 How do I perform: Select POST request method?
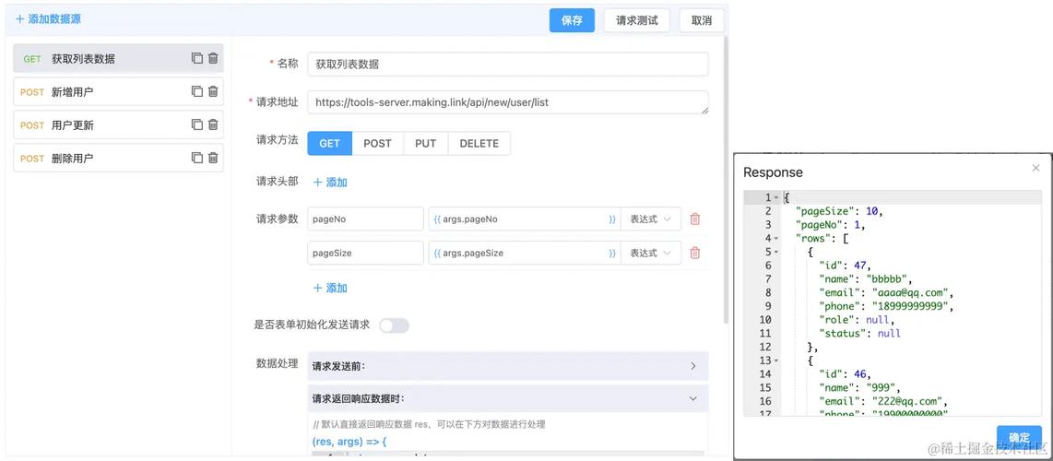pos(377,143)
